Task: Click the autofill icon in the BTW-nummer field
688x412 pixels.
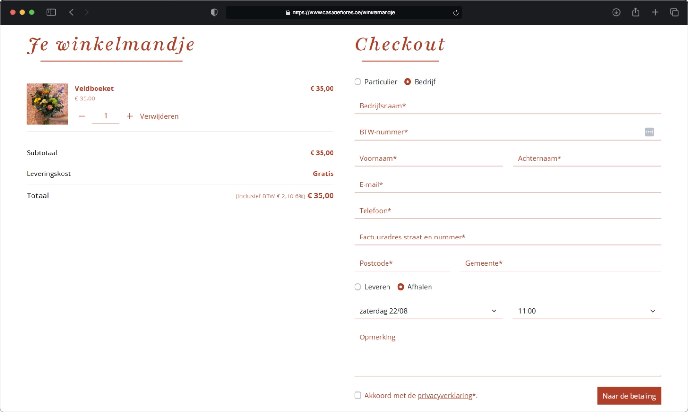Action: (649, 132)
